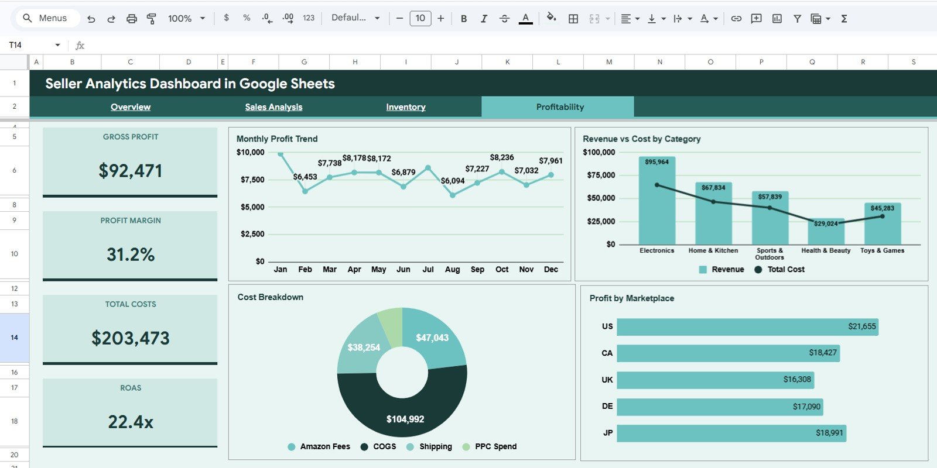Click the Merge cells icon
937x468 pixels.
pyautogui.click(x=594, y=19)
